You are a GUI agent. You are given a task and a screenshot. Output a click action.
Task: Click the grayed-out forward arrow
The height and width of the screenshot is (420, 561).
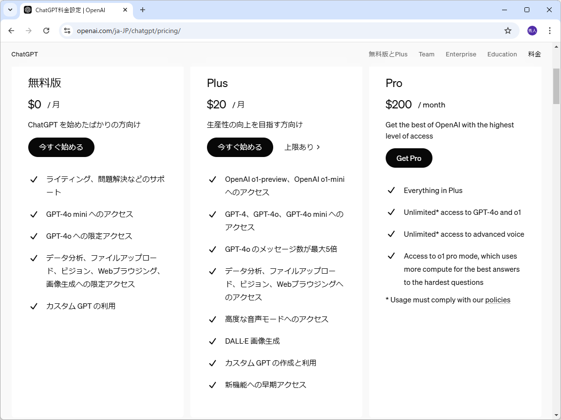[x=29, y=30]
